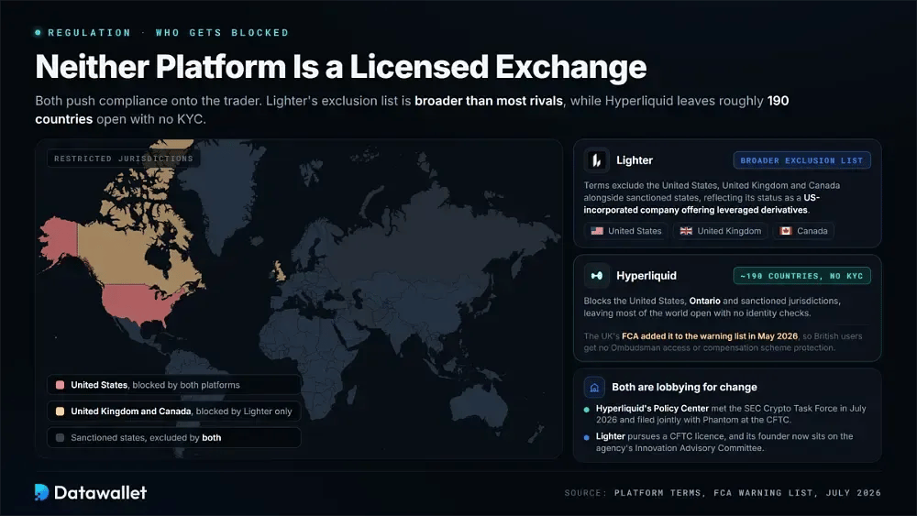
Task: Click the United States region on the map
Action: [x=138, y=302]
